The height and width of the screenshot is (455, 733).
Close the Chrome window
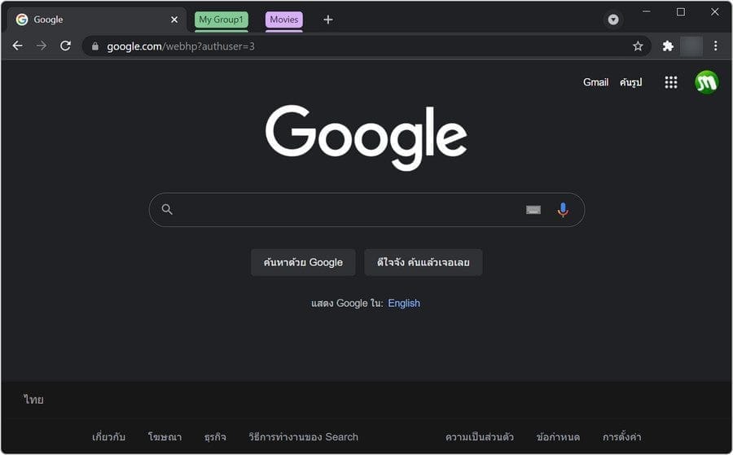pyautogui.click(x=715, y=11)
